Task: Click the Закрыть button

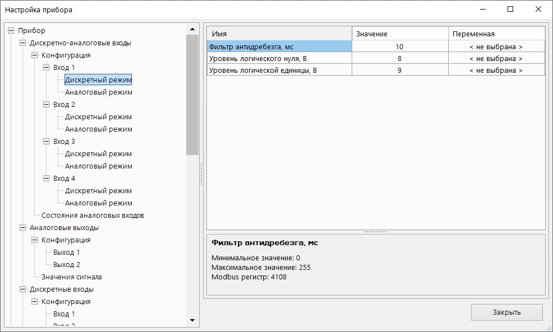Action: pyautogui.click(x=506, y=312)
